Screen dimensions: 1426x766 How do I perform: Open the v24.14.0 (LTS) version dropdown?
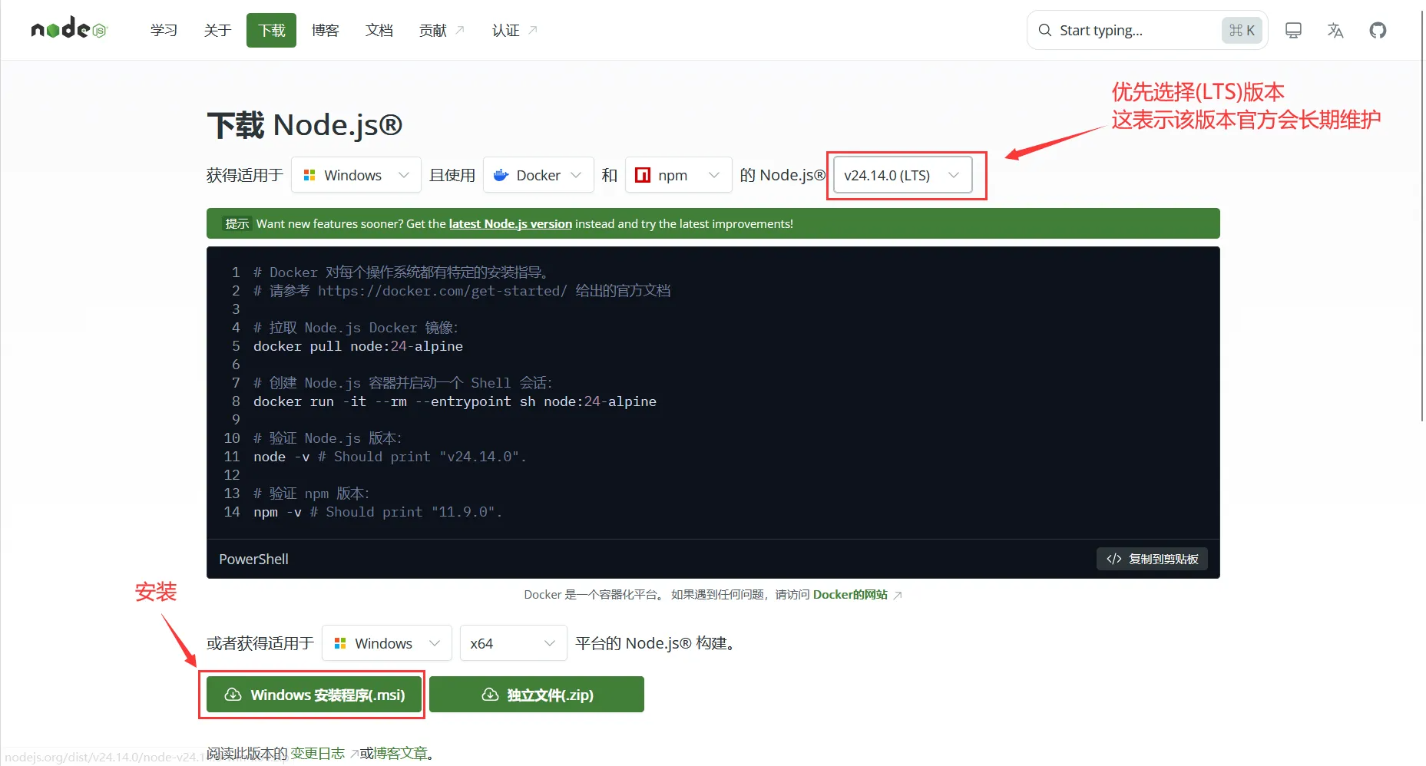click(x=902, y=175)
